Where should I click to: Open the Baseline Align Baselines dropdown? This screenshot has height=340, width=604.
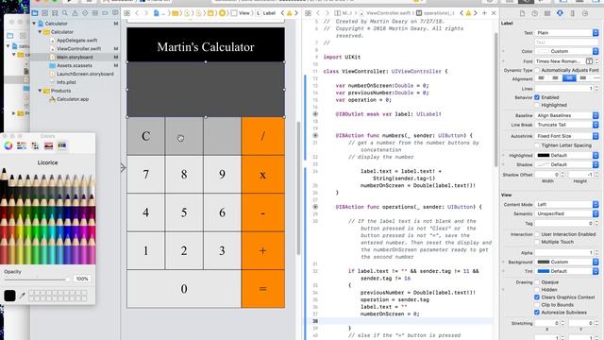pyautogui.click(x=566, y=115)
